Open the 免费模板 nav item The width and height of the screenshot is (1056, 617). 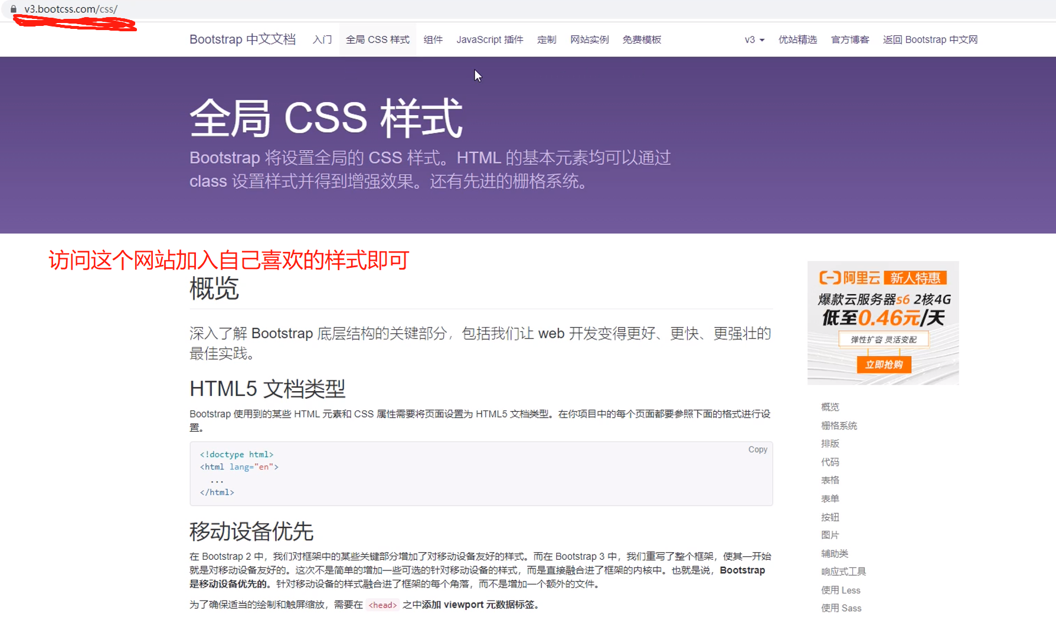point(642,40)
